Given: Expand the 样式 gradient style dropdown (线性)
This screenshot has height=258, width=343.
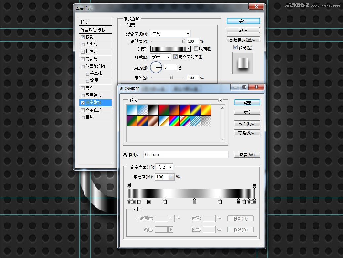Looking at the screenshot, I should 161,57.
